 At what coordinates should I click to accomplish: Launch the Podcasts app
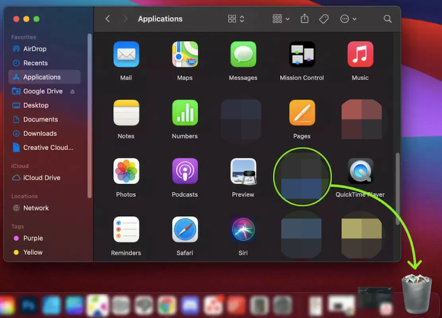click(185, 171)
